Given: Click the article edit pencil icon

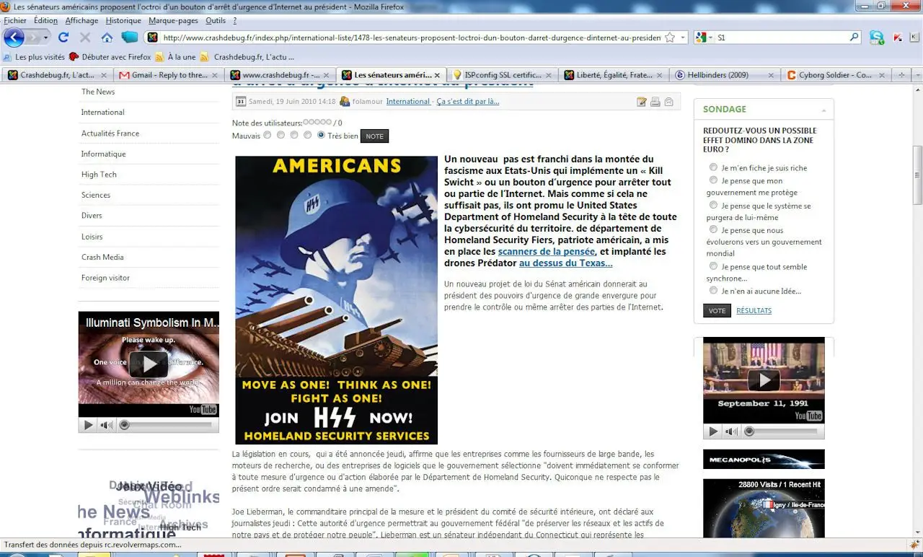Looking at the screenshot, I should 641,102.
